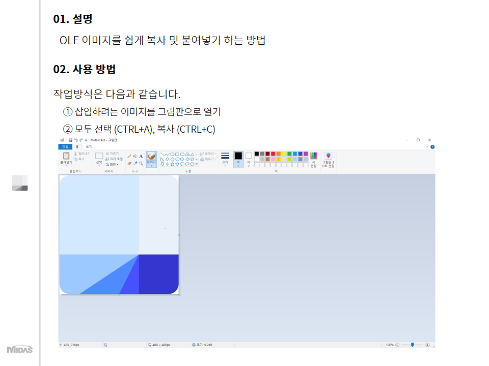Open the Select (선택) dropdown arrow
This screenshot has height=366, width=489.
click(x=99, y=166)
